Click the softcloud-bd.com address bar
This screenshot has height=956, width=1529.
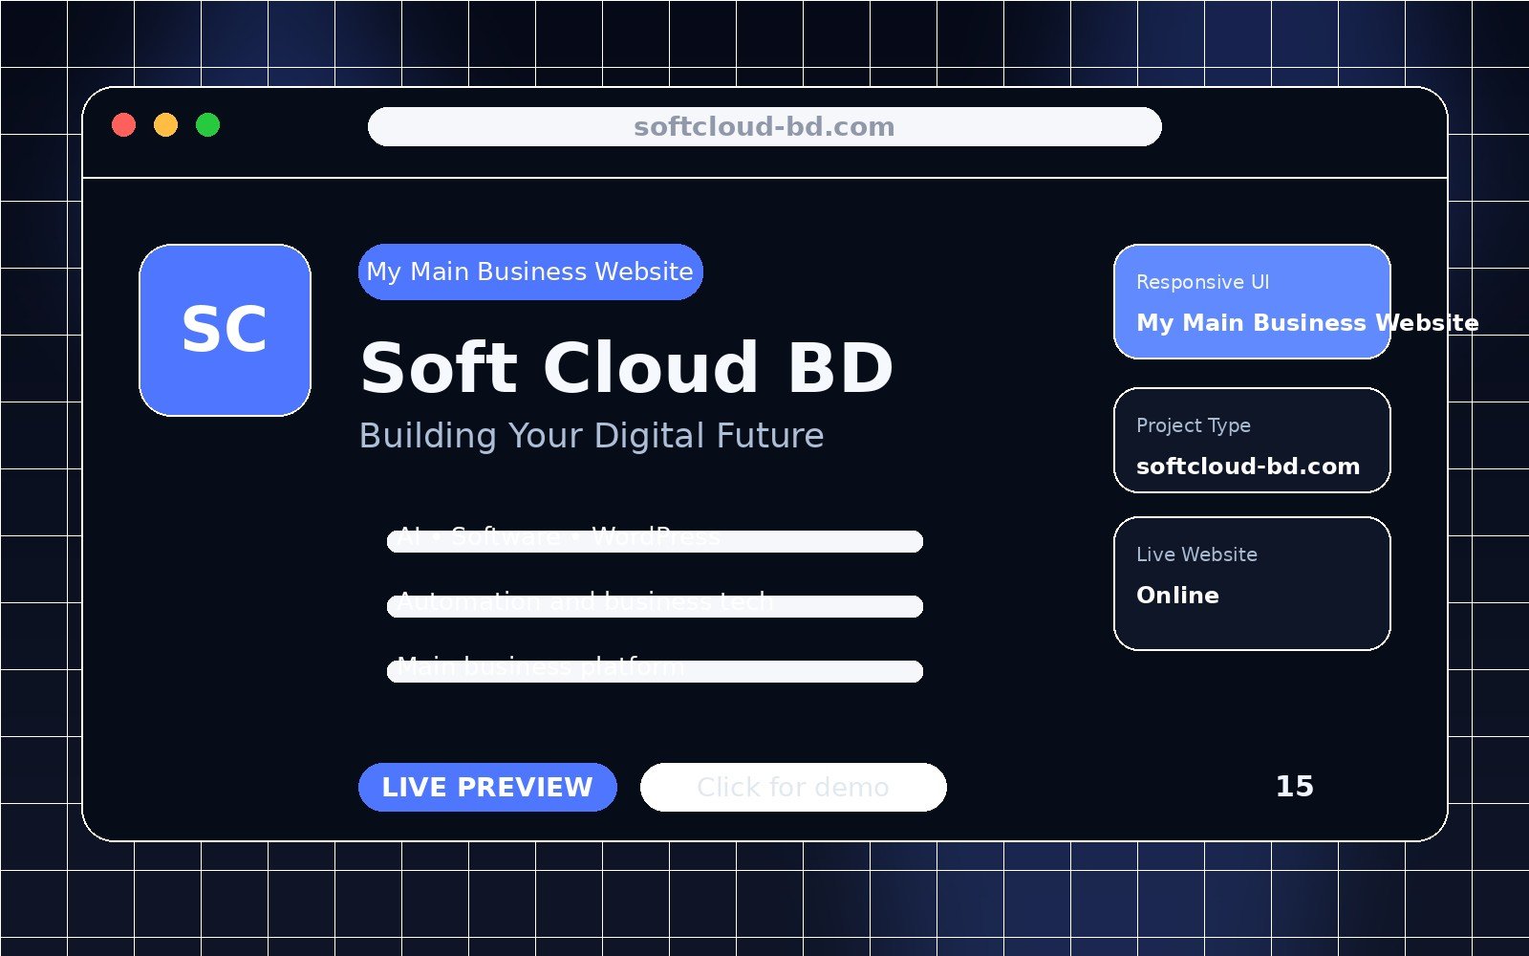(x=764, y=126)
